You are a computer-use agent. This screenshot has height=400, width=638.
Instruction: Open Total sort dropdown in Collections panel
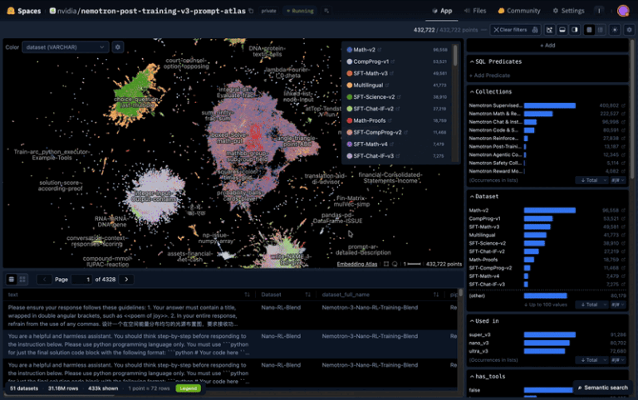click(592, 180)
